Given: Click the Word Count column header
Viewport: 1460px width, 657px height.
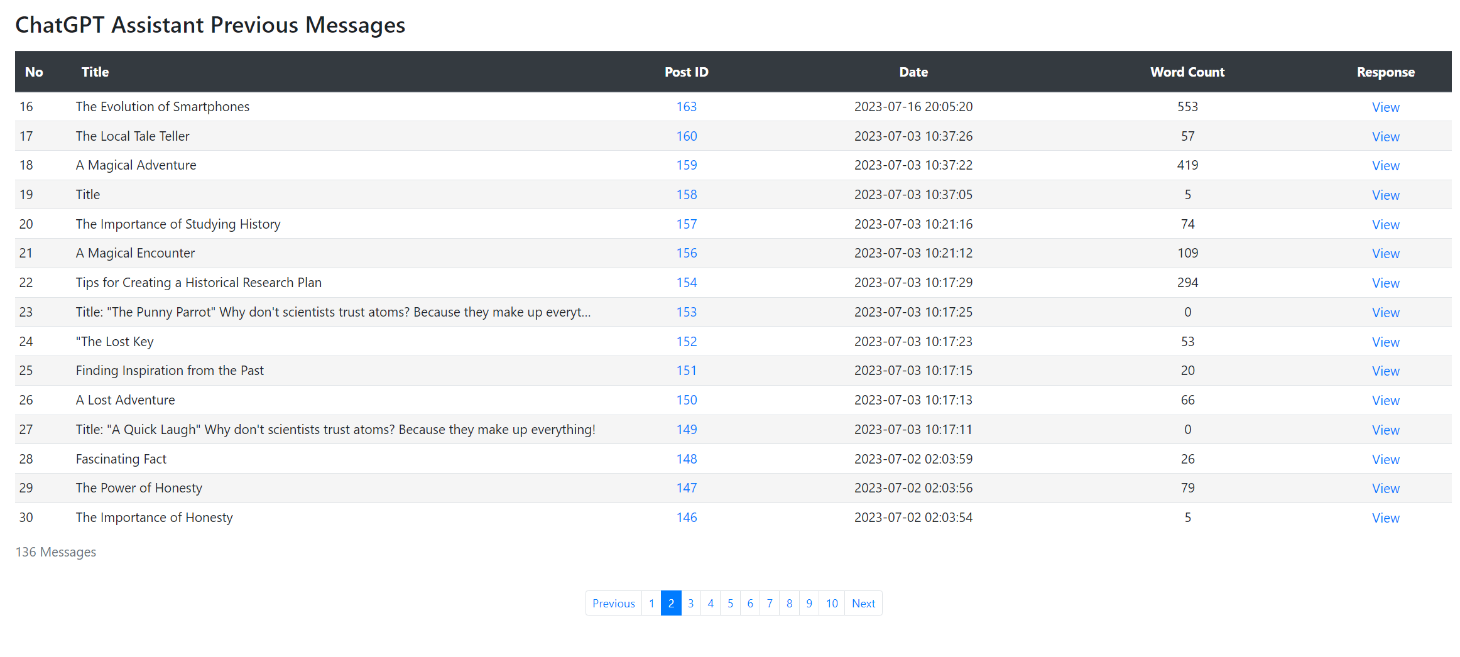Looking at the screenshot, I should (x=1187, y=72).
